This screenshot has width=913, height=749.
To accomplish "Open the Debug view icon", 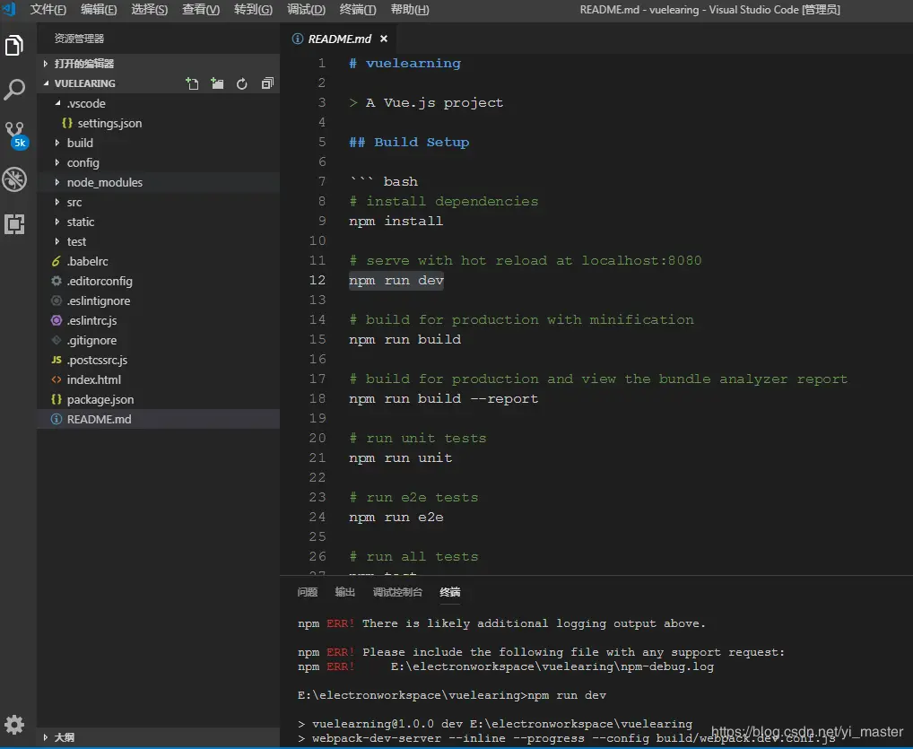I will [14, 179].
